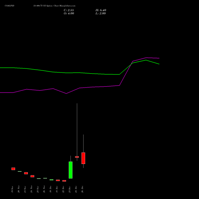Click the '22 Dec' date axis label
Image resolution: width=199 pixels, height=199 pixels.
(x=63, y=189)
